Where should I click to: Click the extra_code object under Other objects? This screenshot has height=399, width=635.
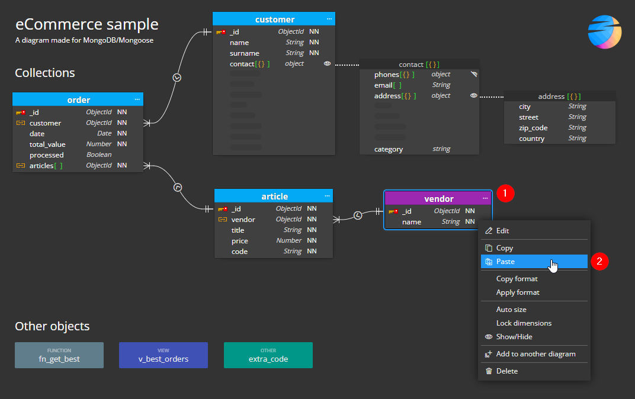click(x=268, y=354)
